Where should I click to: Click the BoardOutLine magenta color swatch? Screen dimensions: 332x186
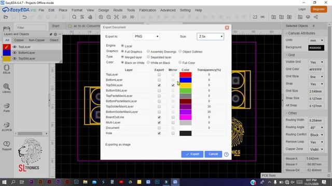coord(186,117)
